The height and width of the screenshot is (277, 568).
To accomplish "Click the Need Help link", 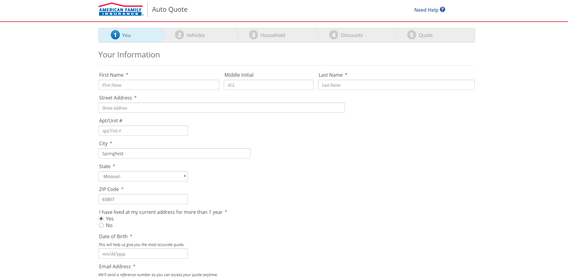I will pyautogui.click(x=426, y=10).
